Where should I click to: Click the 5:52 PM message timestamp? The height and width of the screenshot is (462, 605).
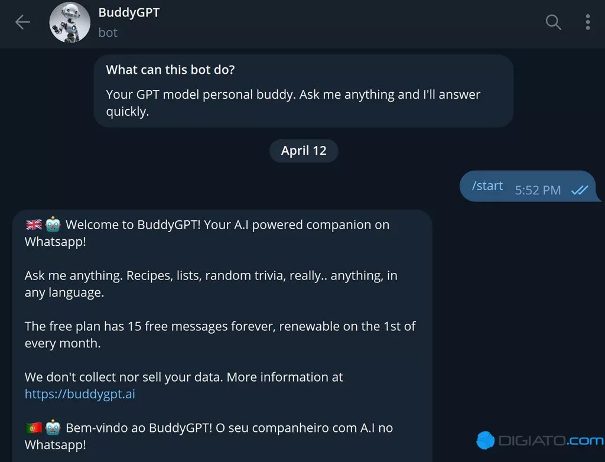[538, 190]
